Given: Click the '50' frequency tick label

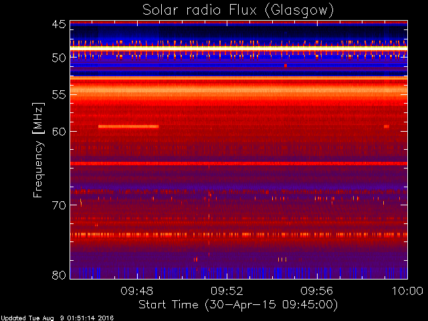Looking at the screenshot, I should click(59, 58).
